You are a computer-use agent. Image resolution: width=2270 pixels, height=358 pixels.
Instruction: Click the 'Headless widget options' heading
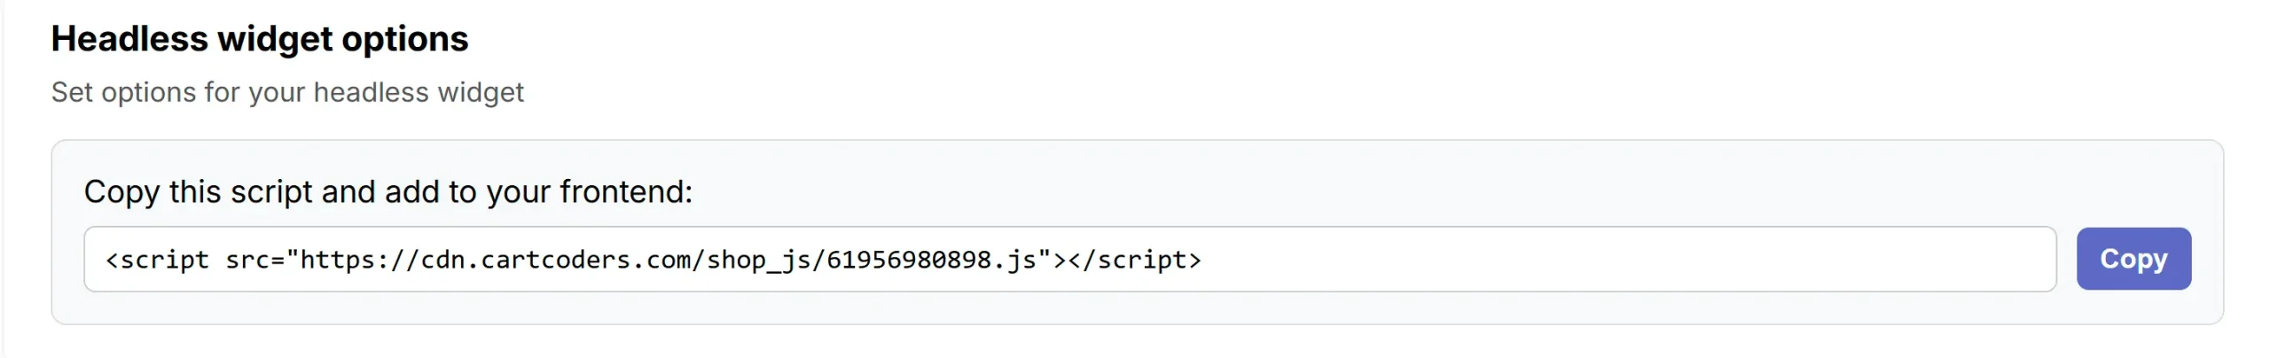click(x=260, y=39)
